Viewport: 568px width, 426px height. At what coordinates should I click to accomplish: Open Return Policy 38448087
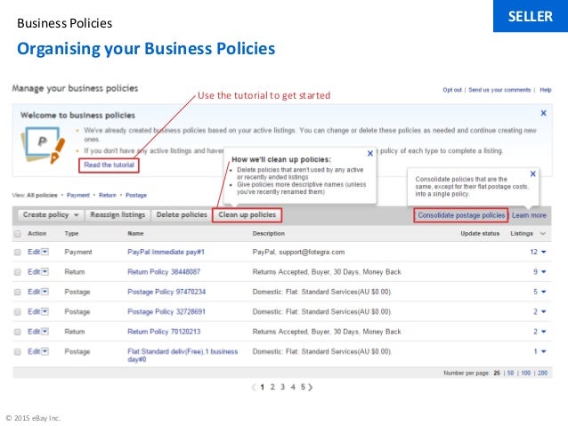point(164,272)
